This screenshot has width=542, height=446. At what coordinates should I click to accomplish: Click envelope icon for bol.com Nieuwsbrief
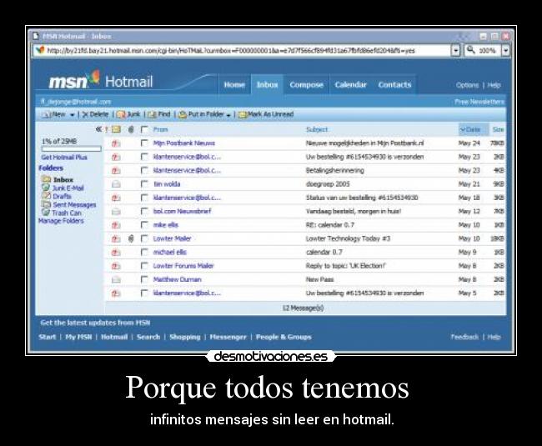[x=116, y=212]
